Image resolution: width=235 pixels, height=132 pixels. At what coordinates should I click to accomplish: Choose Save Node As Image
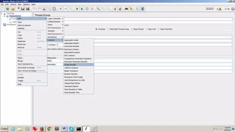click(32, 68)
